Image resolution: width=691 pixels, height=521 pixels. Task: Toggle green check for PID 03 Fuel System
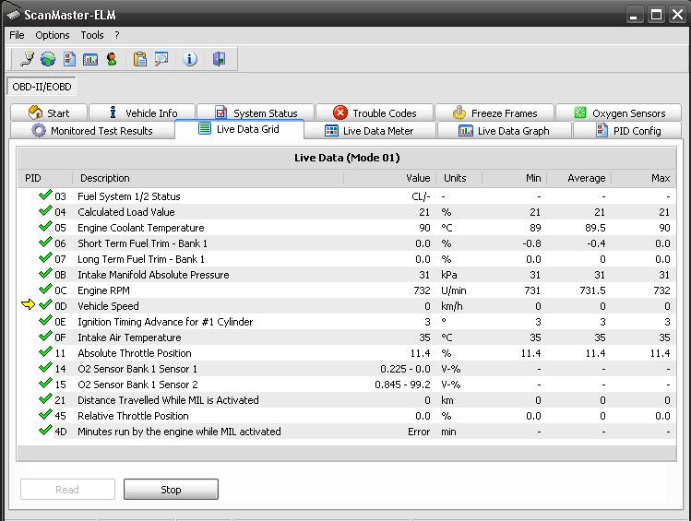(x=45, y=195)
